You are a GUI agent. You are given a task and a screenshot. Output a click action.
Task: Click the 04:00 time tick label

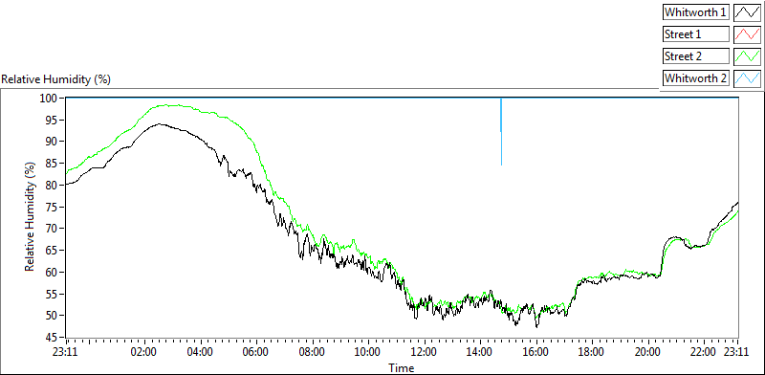pyautogui.click(x=201, y=351)
